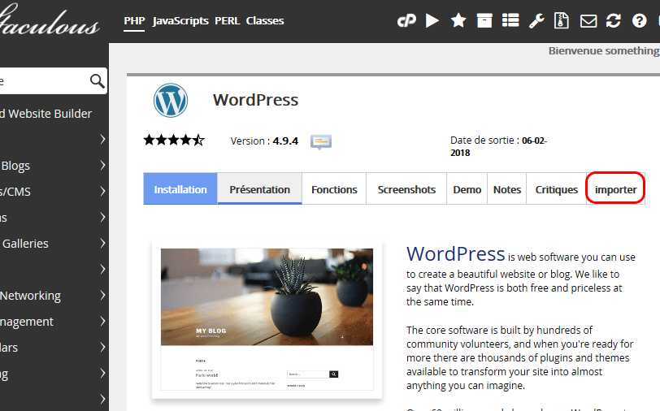Switch to the Installation tab
Screen dimensions: 660x411
point(180,189)
